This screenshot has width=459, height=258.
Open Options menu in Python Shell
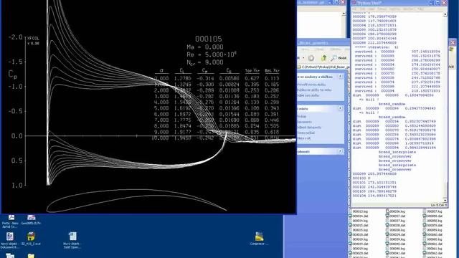pos(395,9)
